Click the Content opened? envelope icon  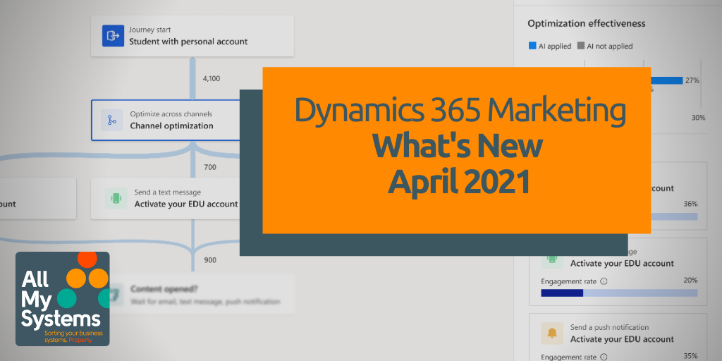click(x=116, y=295)
